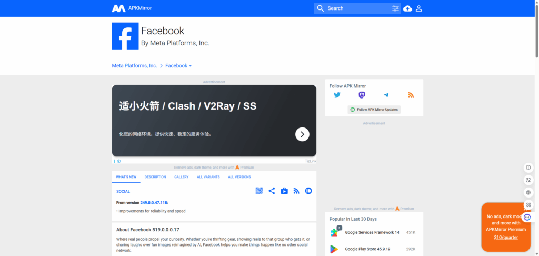This screenshot has height=256, width=539.
Task: Click the 'Follow APK Mirror' widget heading
Action: click(347, 86)
